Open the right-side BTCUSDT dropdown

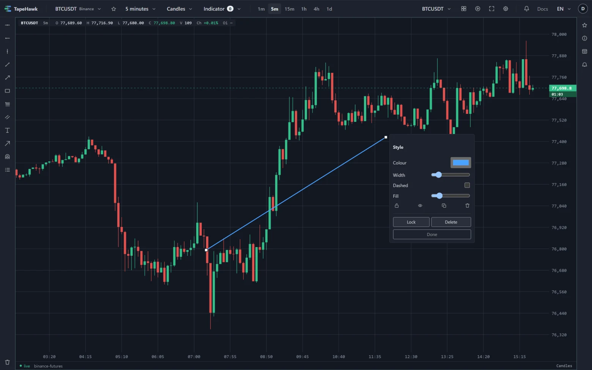(x=436, y=9)
